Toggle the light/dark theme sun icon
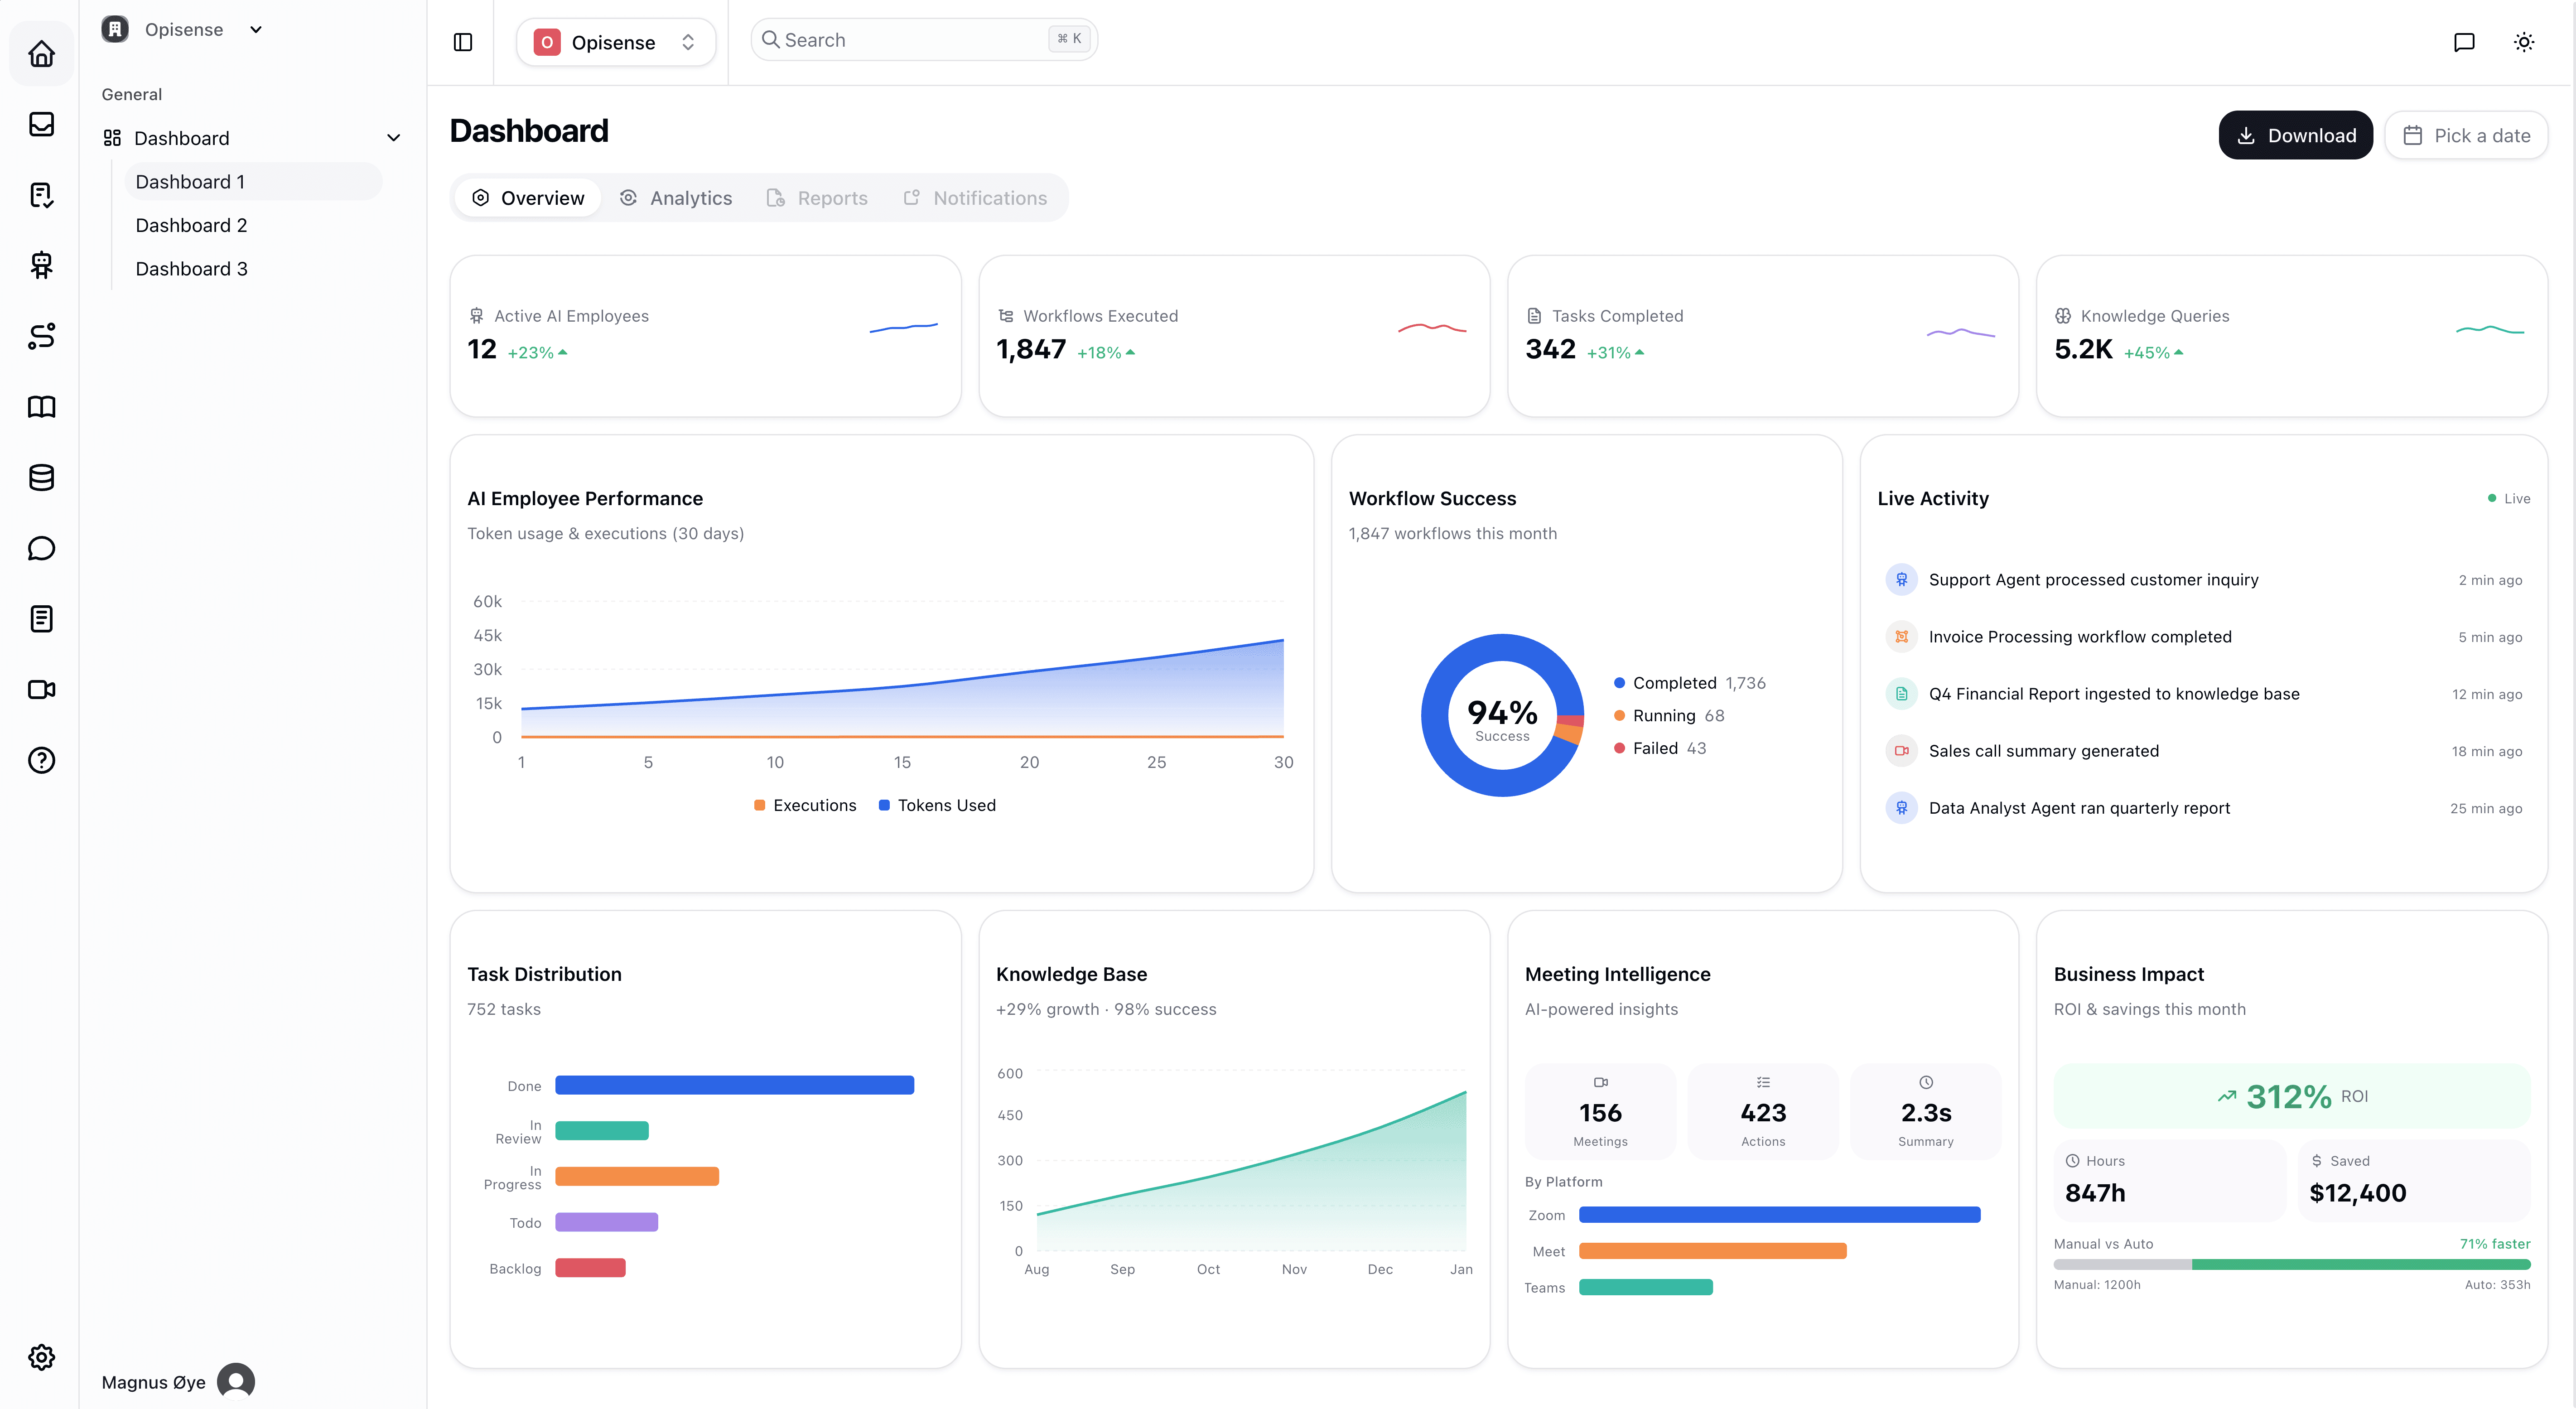This screenshot has height=1409, width=2576. 2524,42
